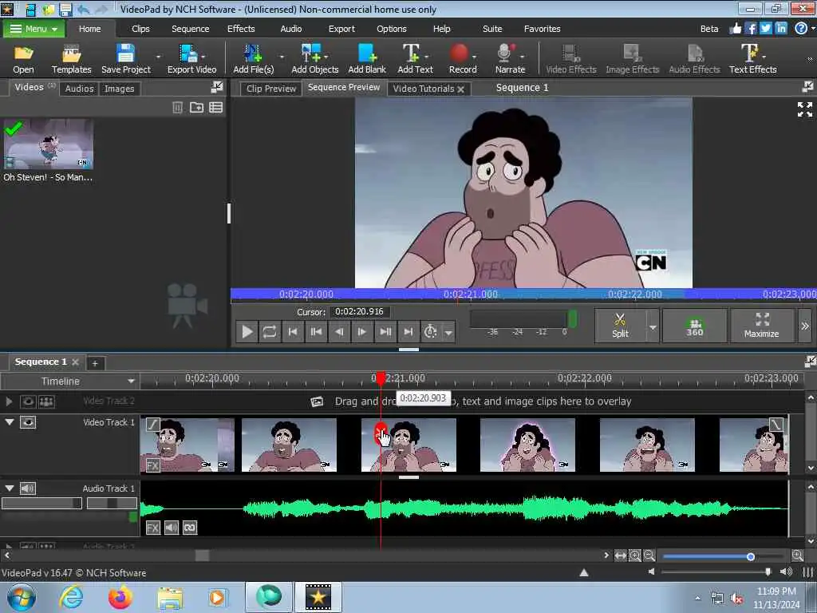
Task: Adjust Audio Track 1 volume slider
Action: [41, 503]
